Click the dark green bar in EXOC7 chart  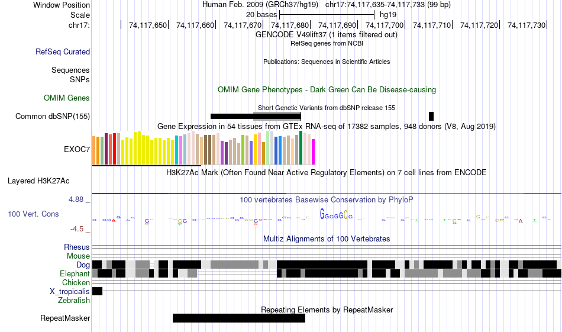[301, 148]
